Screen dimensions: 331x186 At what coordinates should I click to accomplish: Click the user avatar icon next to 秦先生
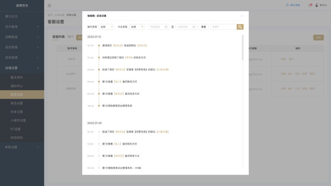[316, 5]
